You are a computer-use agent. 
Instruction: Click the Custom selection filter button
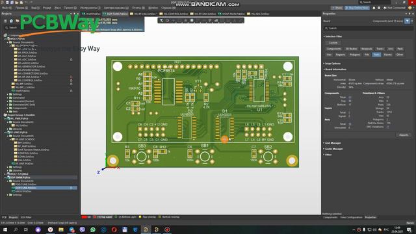click(x=333, y=43)
